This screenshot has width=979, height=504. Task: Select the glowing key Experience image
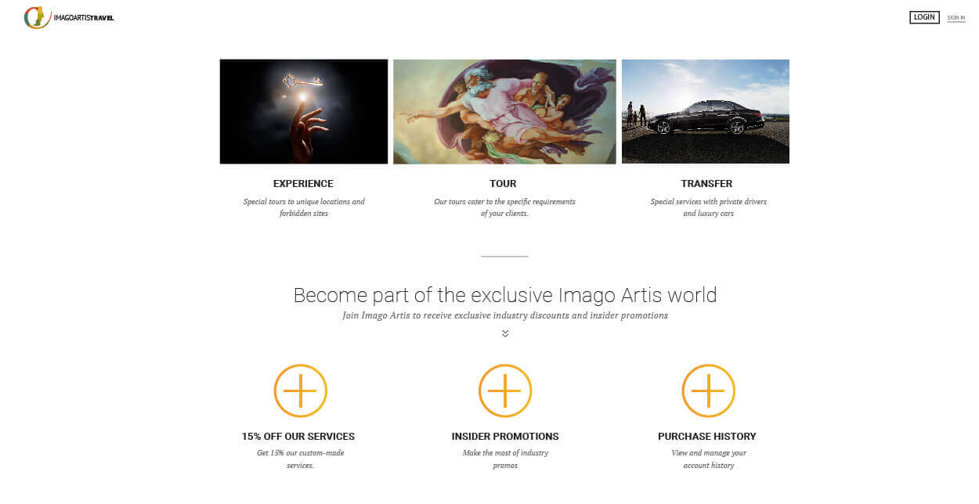304,112
